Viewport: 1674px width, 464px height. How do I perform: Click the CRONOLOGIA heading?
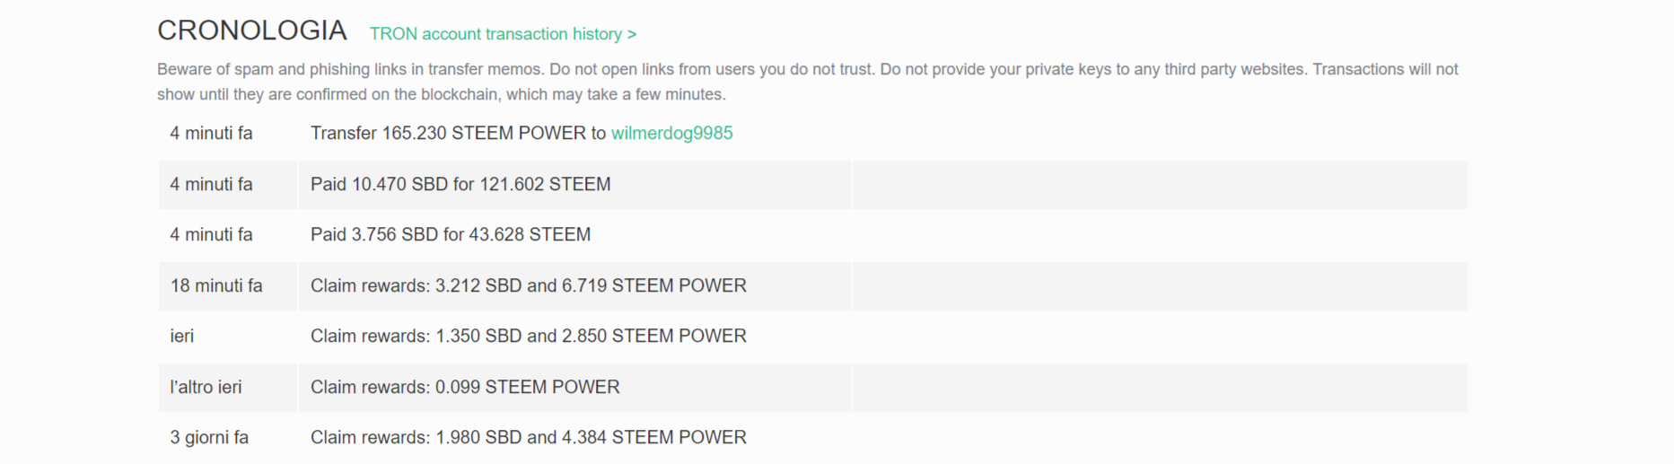[x=252, y=31]
